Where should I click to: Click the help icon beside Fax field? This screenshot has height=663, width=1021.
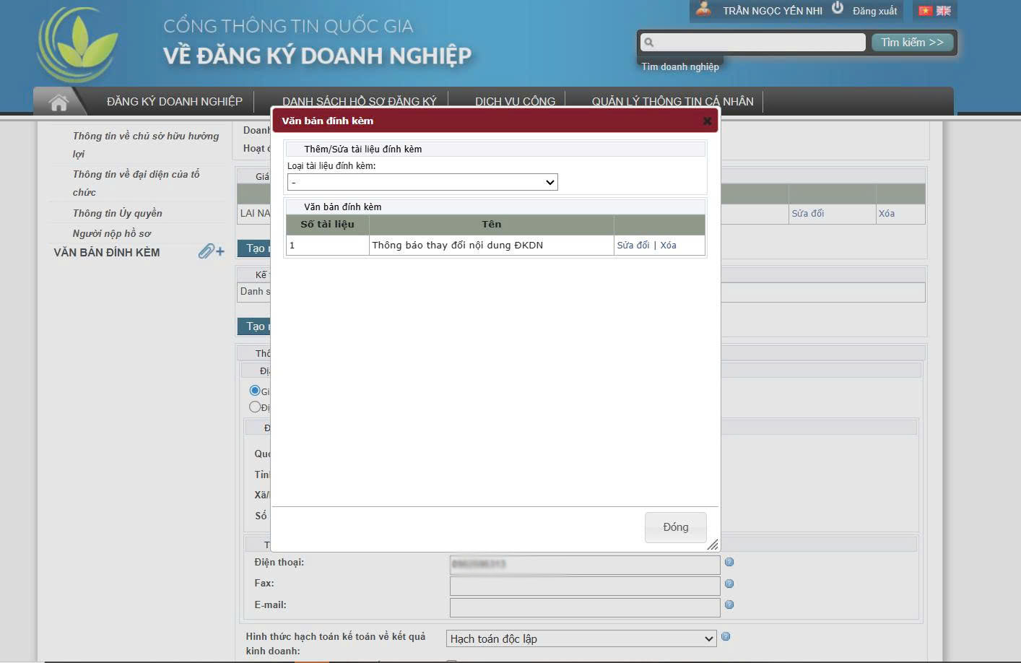[x=729, y=584]
